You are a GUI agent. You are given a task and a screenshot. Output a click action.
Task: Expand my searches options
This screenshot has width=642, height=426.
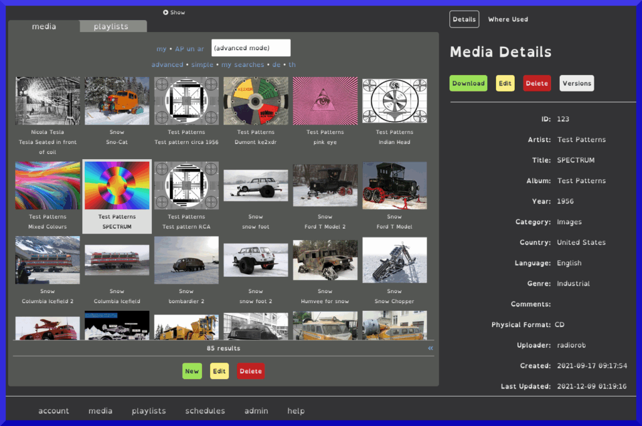pyautogui.click(x=242, y=65)
